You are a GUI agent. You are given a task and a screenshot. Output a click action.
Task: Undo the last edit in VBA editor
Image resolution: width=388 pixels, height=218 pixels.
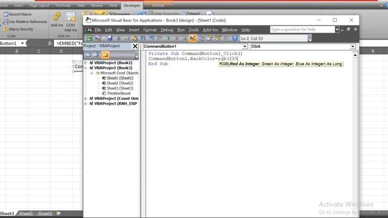[x=152, y=38]
